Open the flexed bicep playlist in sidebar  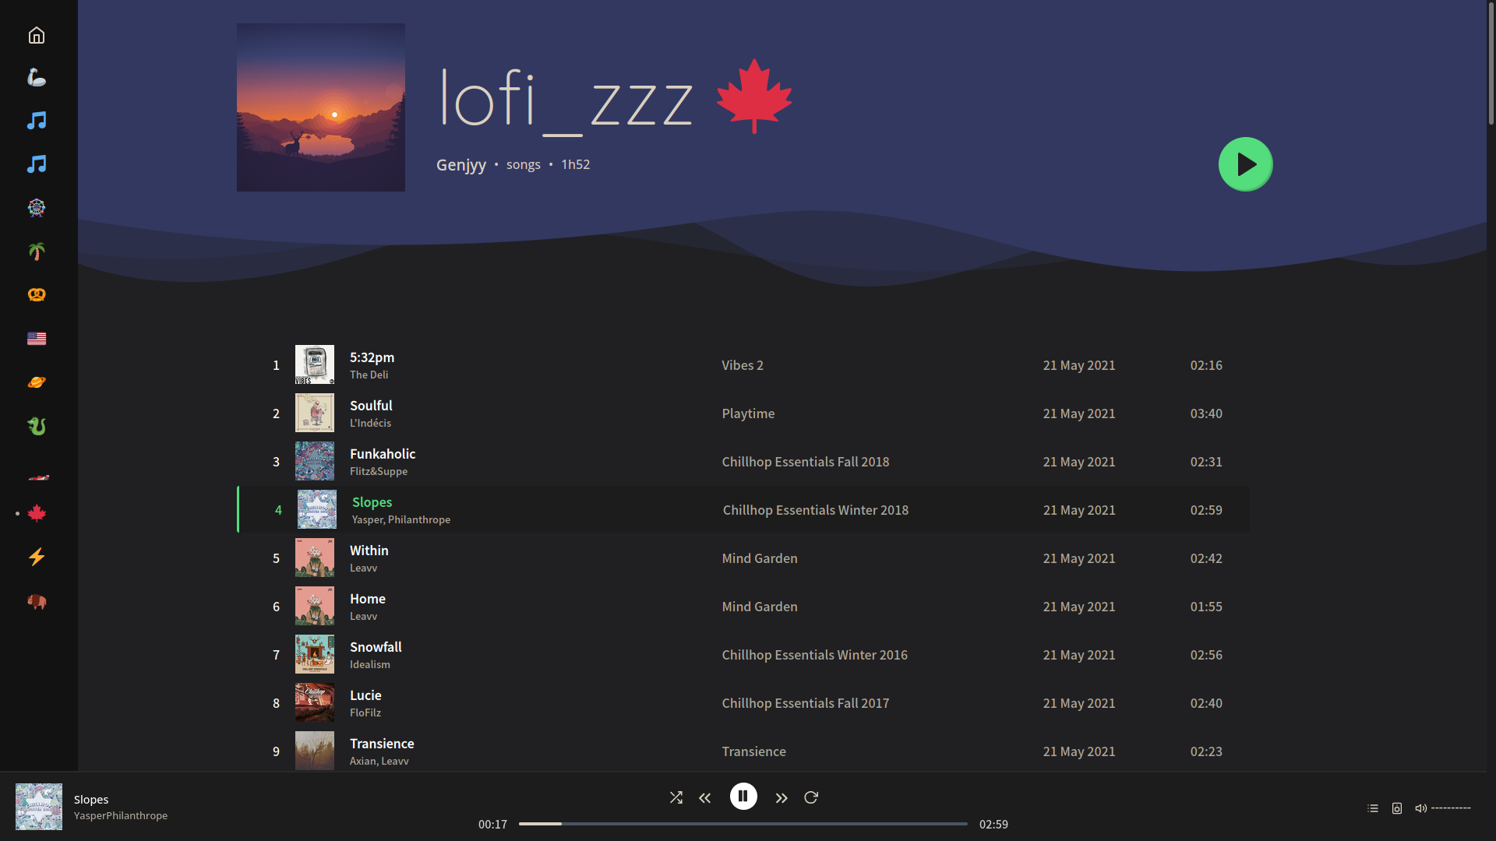37,77
